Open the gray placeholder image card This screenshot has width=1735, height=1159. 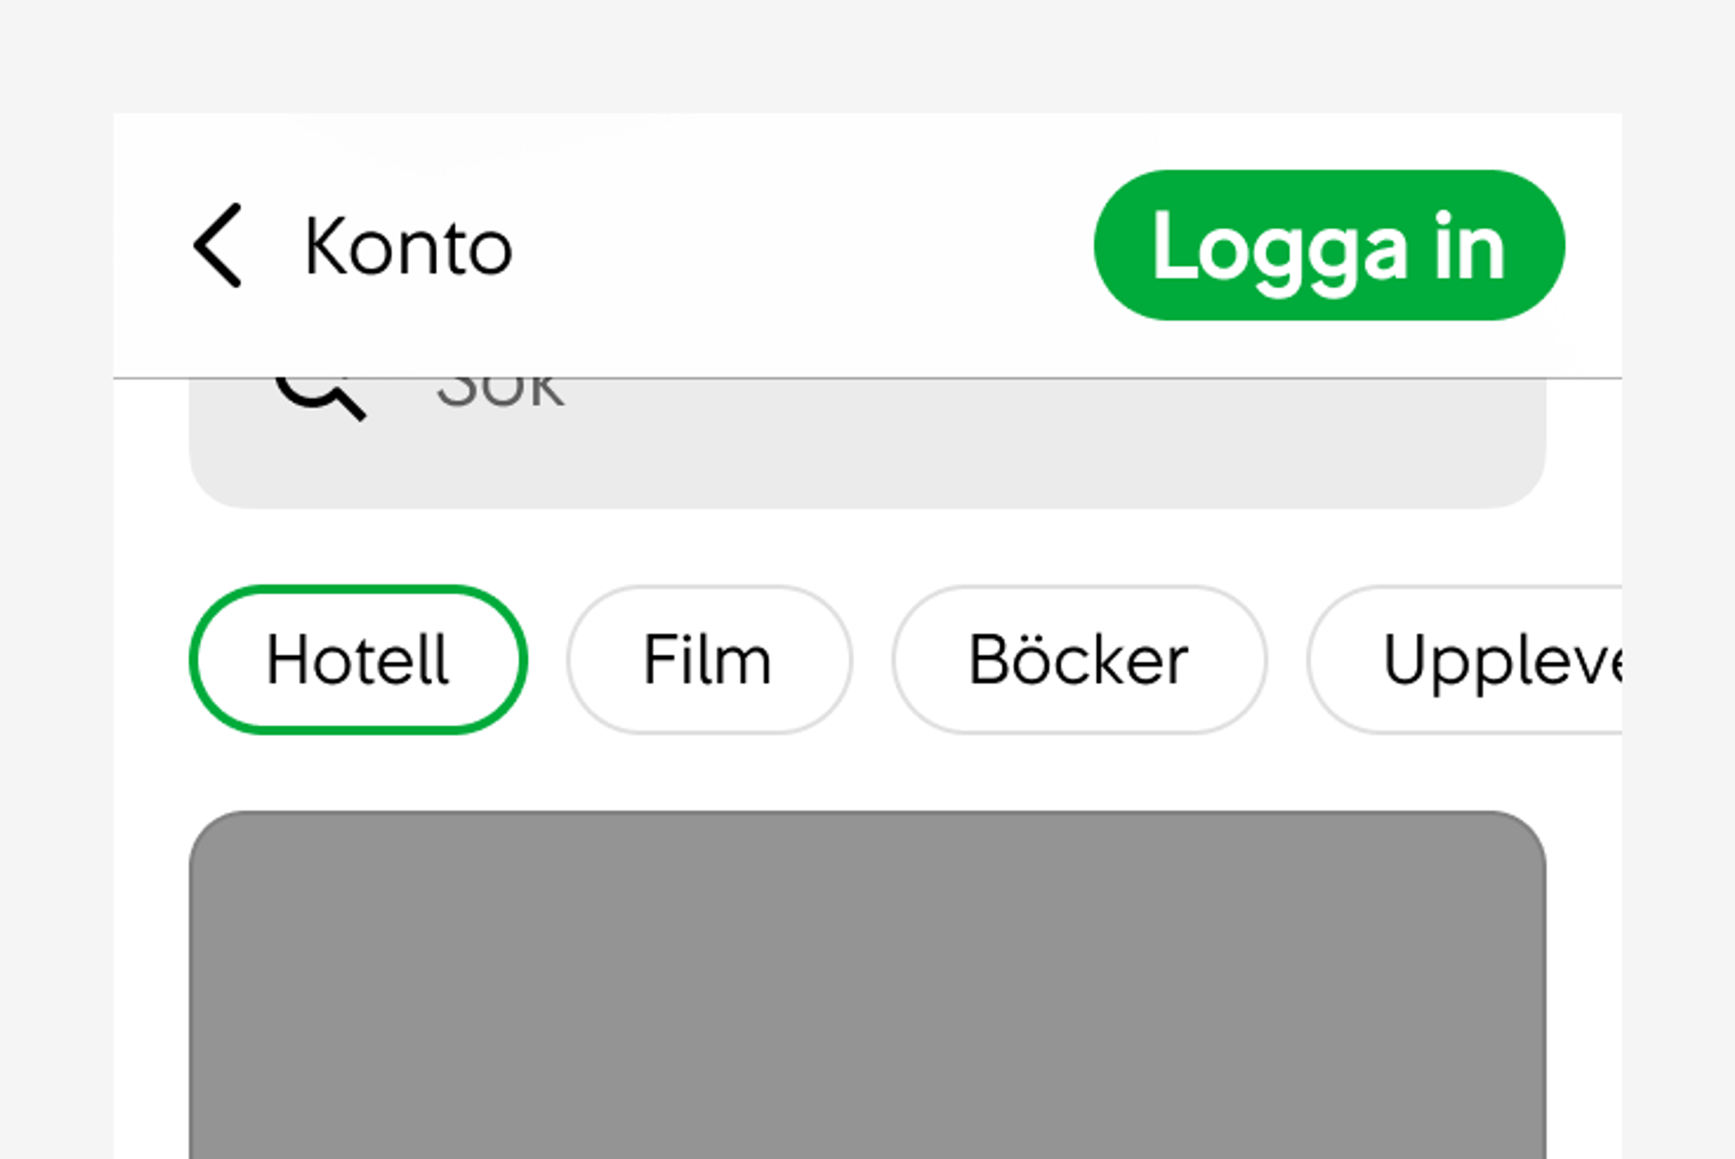[867, 985]
